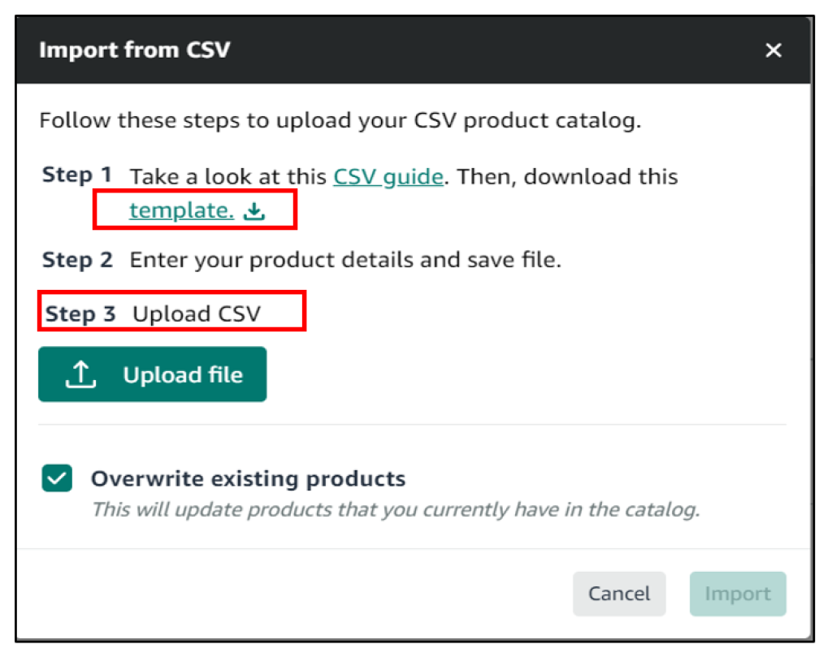Cancel the CSV import
This screenshot has width=832, height=653.
[x=619, y=594]
